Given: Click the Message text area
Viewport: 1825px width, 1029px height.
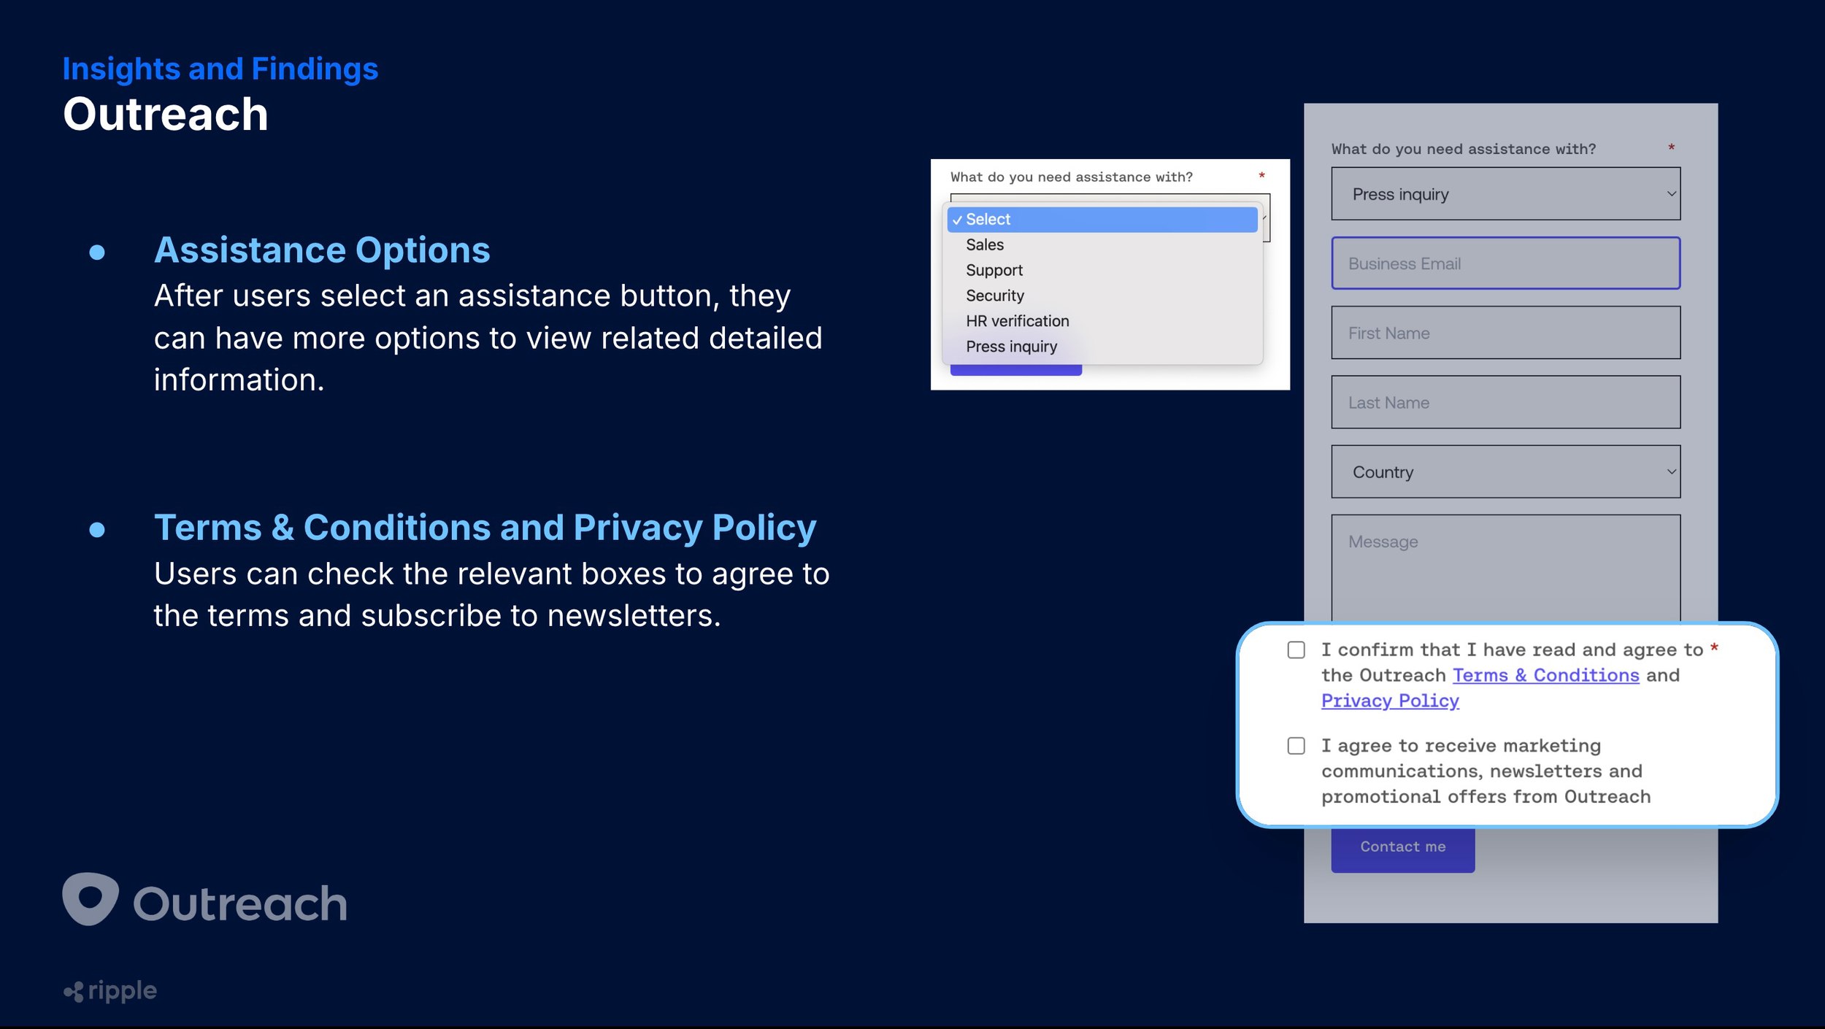Looking at the screenshot, I should click(1505, 569).
